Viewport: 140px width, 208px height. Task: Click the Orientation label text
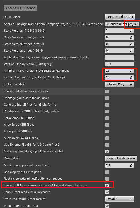tap(12, 158)
